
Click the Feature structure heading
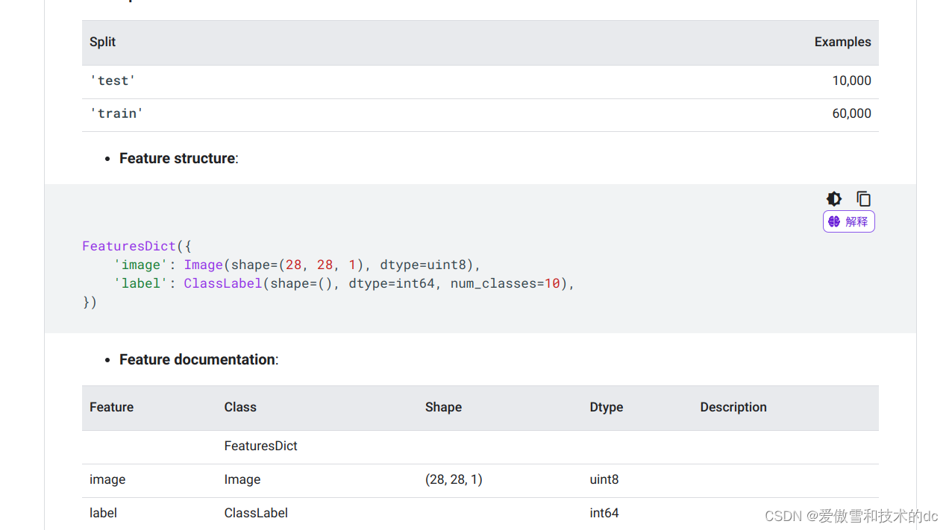[177, 158]
